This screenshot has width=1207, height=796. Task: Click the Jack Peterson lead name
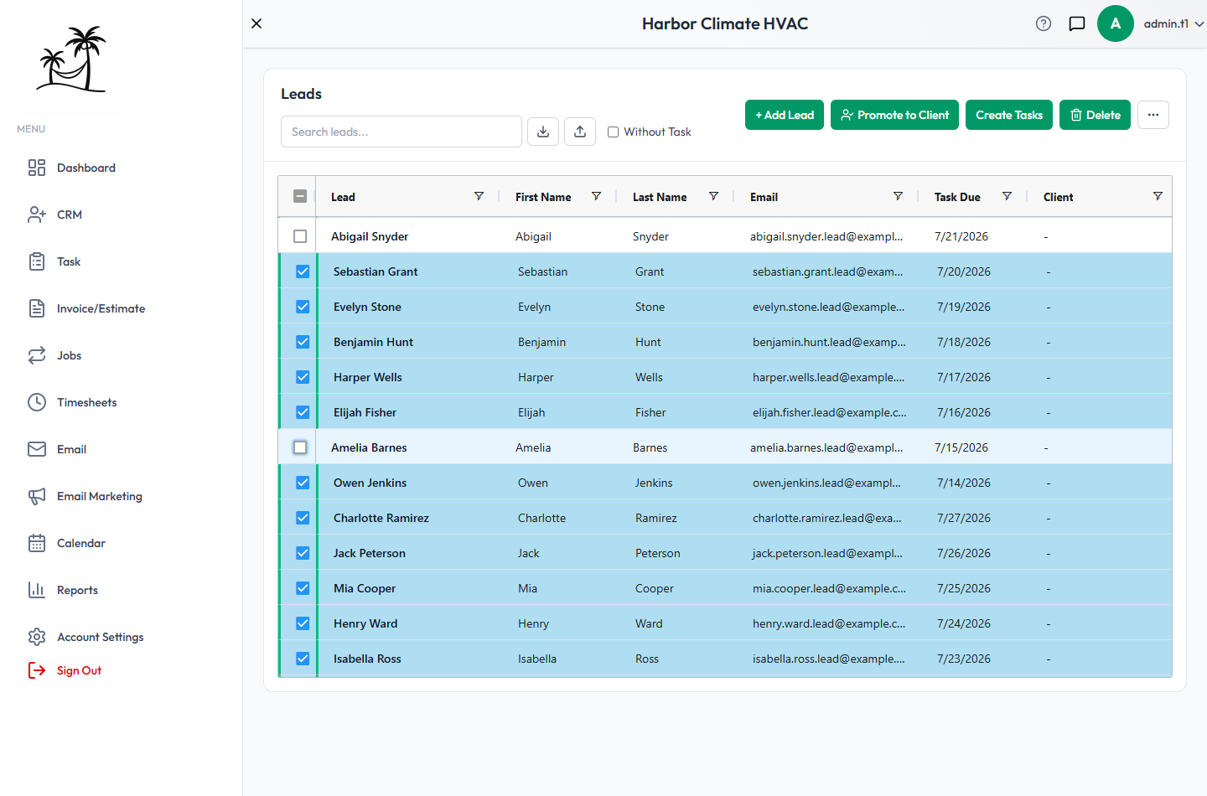pyautogui.click(x=370, y=553)
